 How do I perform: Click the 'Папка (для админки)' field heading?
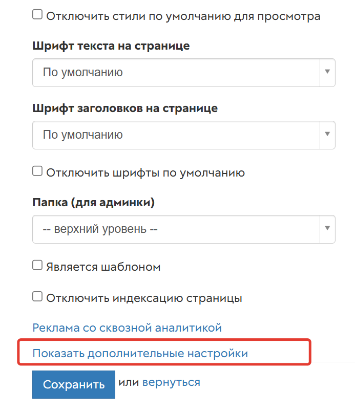click(x=94, y=202)
